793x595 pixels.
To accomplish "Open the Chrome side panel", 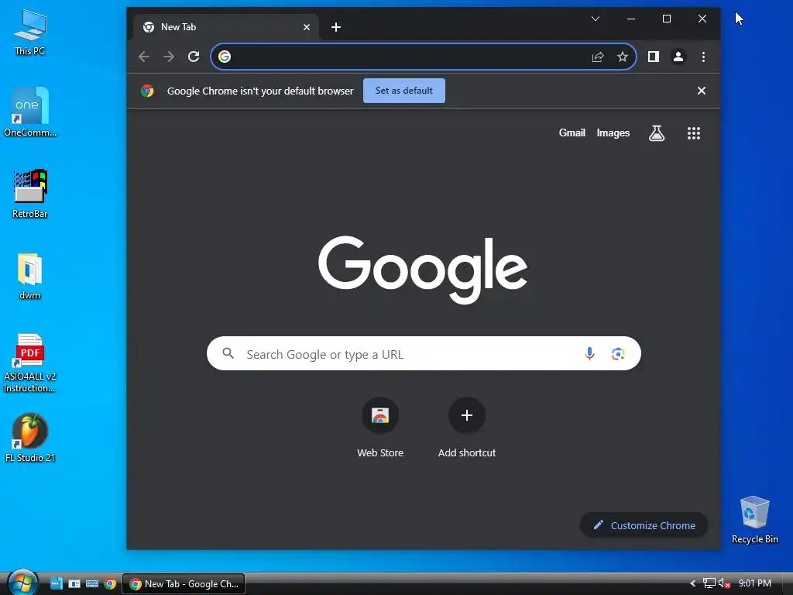I will pos(654,57).
